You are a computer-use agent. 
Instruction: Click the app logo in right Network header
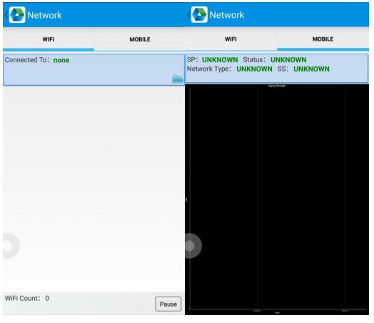click(x=199, y=15)
